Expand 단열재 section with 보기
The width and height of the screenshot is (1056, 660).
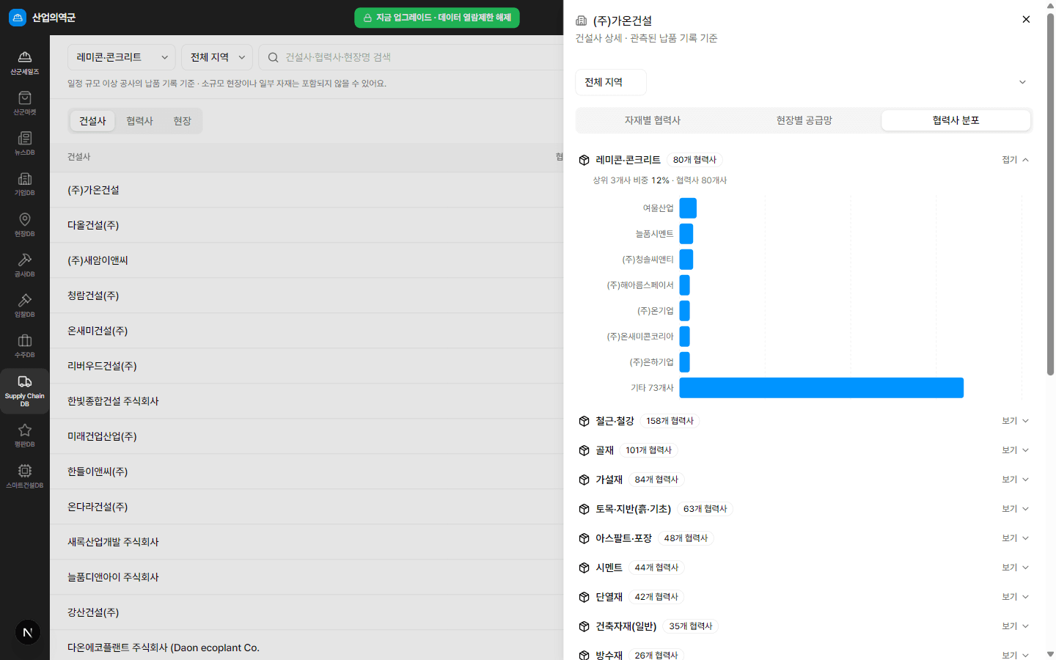[x=1016, y=597]
